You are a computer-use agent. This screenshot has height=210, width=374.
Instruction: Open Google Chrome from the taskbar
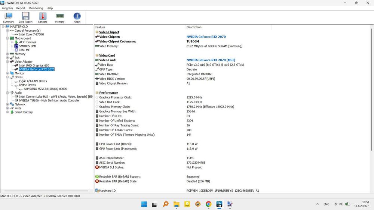pyautogui.click(x=208, y=204)
